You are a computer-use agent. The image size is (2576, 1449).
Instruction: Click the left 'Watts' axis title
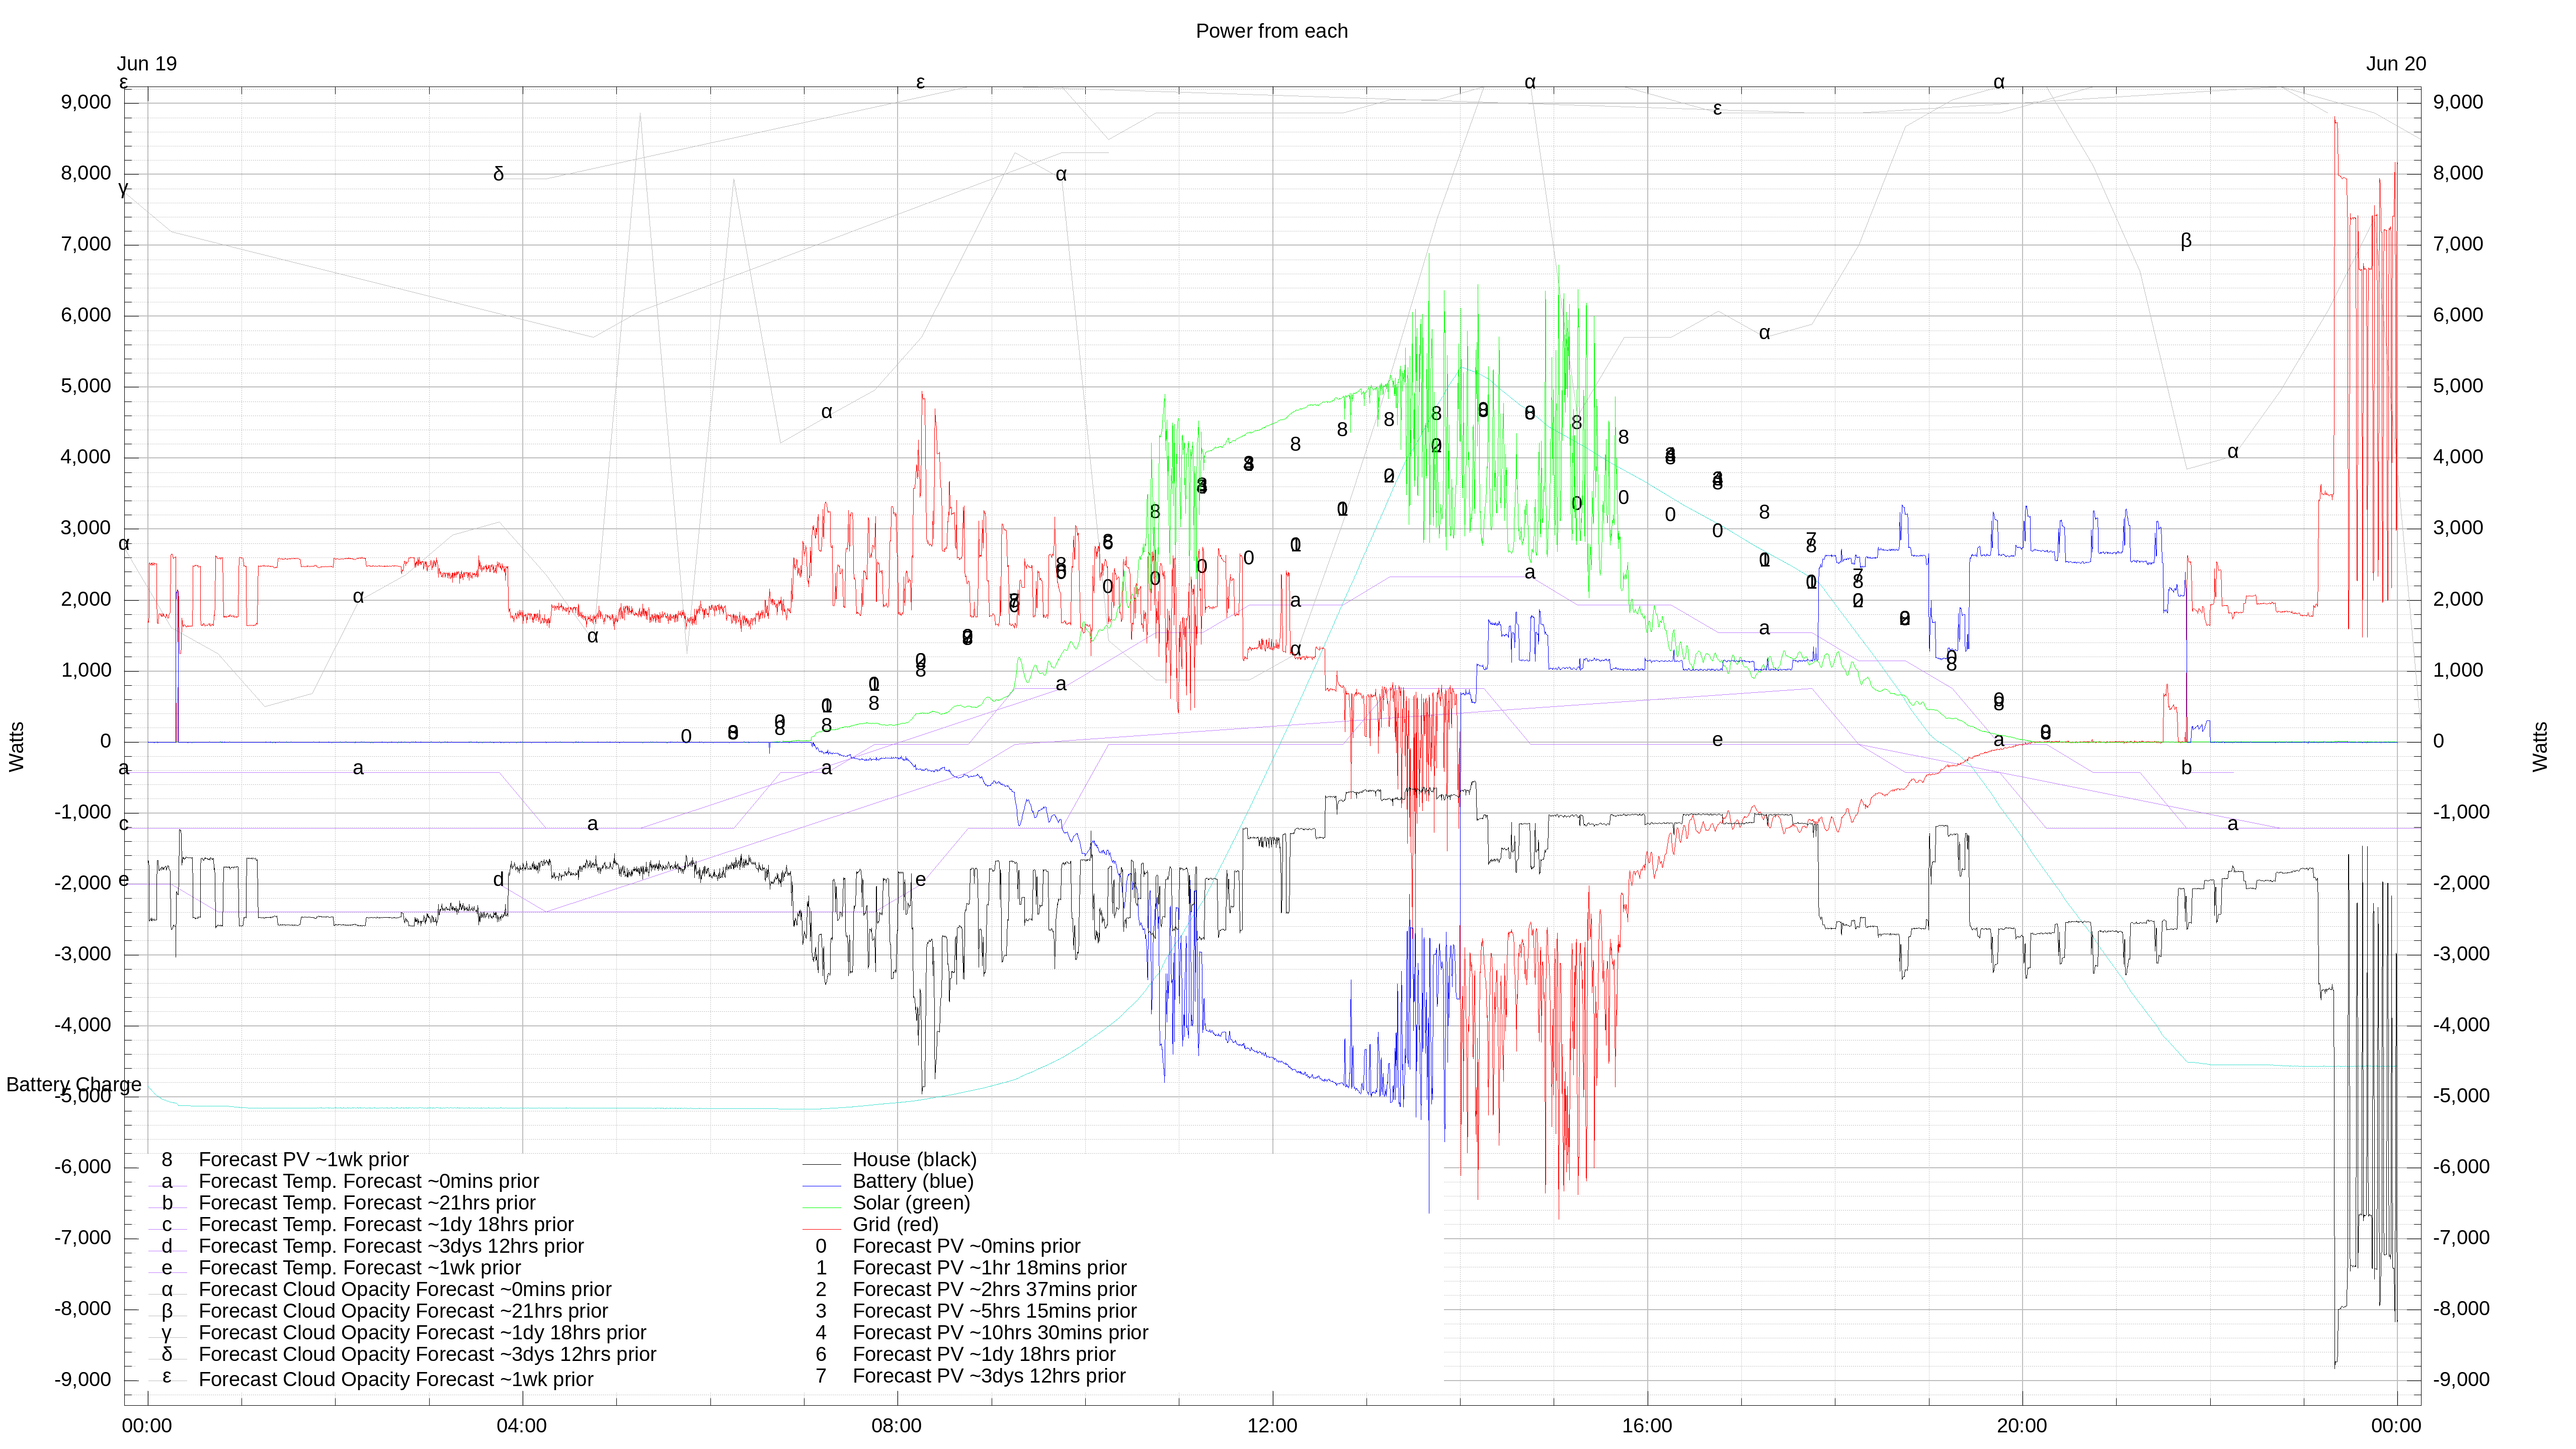pyautogui.click(x=17, y=747)
